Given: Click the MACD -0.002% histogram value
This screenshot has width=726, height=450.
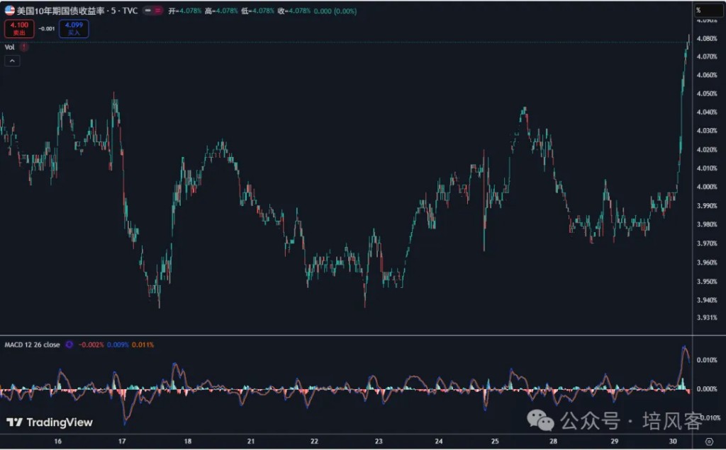Looking at the screenshot, I should (x=91, y=345).
